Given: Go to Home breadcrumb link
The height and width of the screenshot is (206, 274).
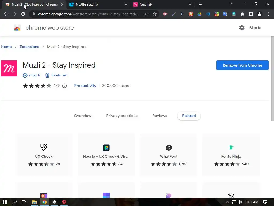Looking at the screenshot, I should (6, 47).
